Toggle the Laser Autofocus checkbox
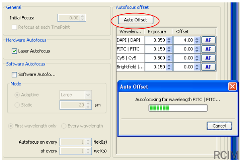Screen dimensions: 242x163 pyautogui.click(x=14, y=51)
